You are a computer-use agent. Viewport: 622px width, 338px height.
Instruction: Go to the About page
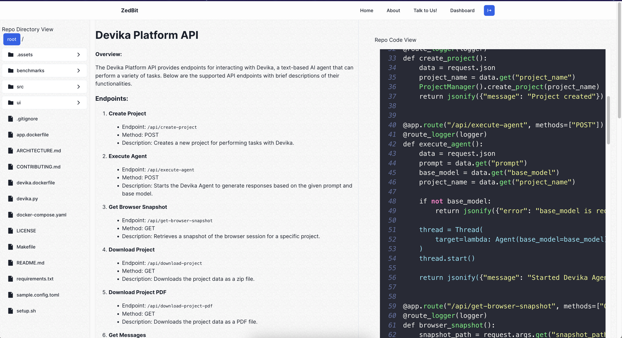point(393,10)
